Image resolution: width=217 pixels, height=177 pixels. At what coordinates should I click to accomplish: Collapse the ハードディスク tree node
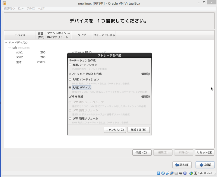click(x=6, y=42)
